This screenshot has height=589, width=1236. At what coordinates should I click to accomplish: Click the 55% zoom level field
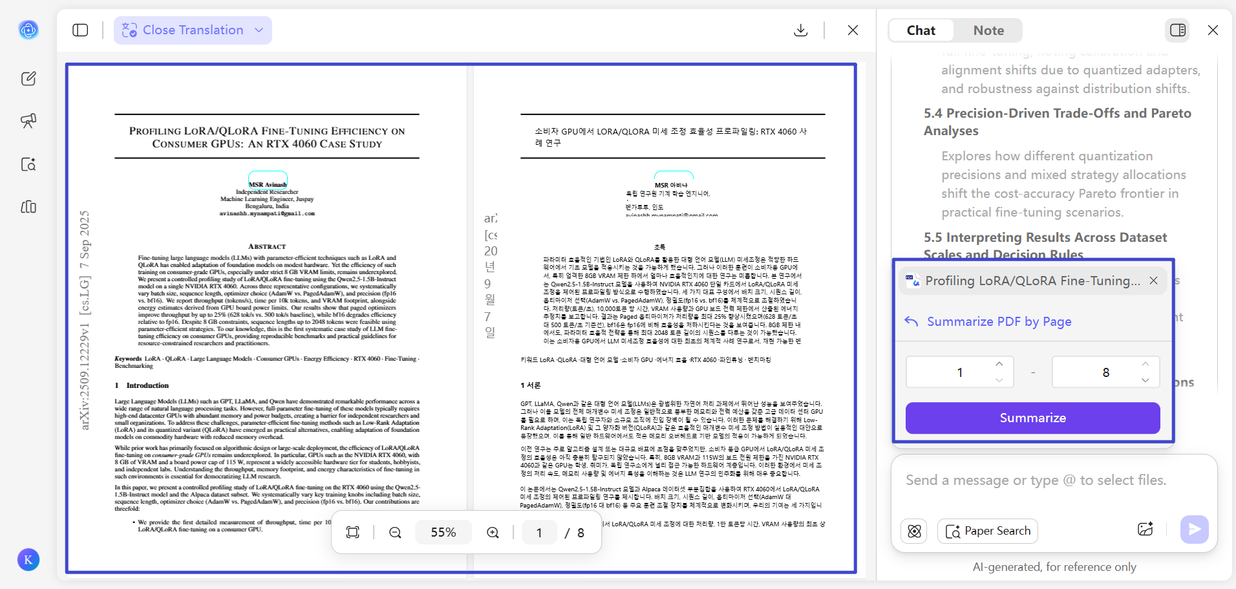(443, 532)
